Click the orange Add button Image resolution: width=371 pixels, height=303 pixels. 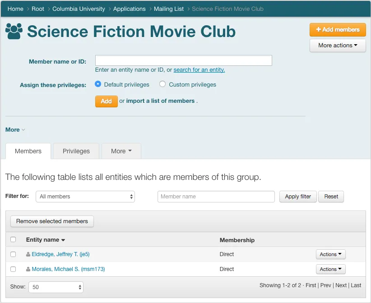[106, 101]
